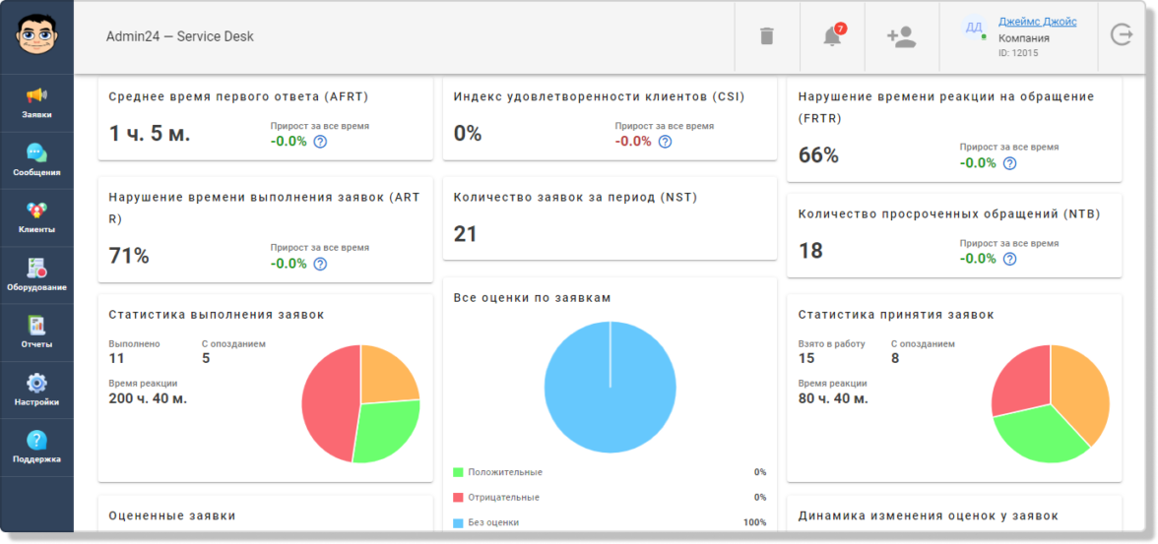Click the cartoon face logo
Image resolution: width=1158 pixels, height=544 pixels.
37,36
